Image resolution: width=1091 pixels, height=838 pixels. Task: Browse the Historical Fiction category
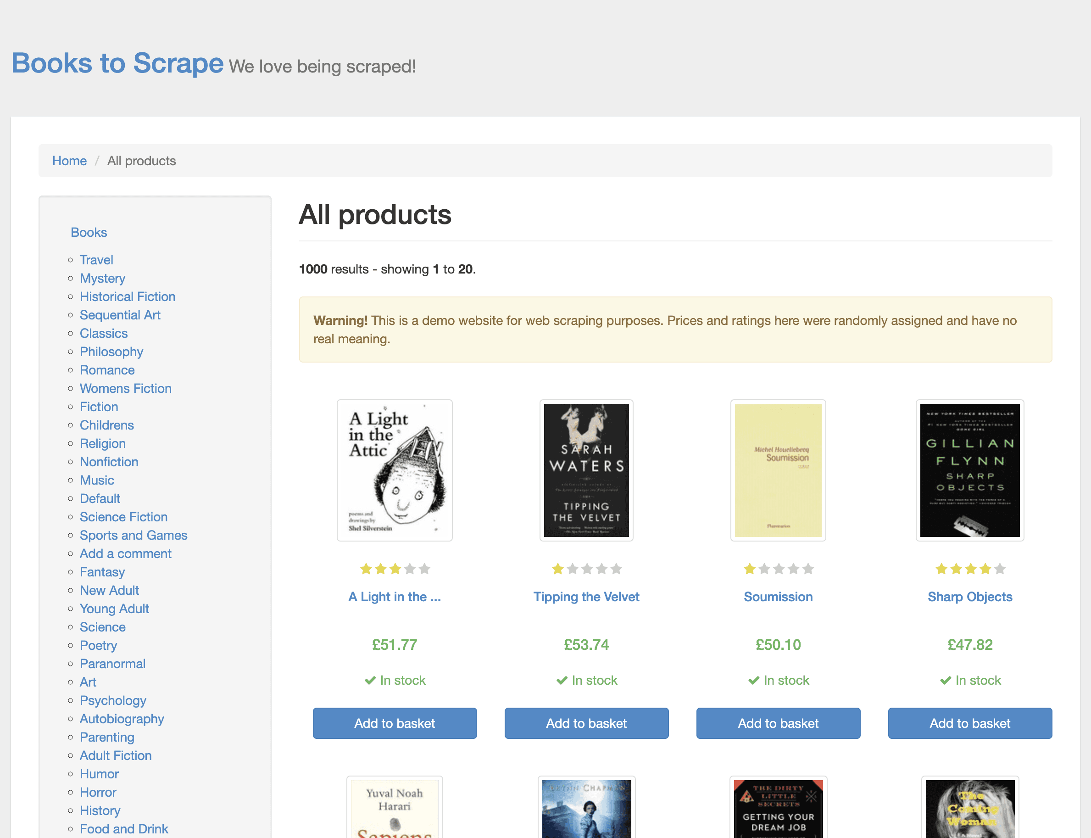coord(127,297)
